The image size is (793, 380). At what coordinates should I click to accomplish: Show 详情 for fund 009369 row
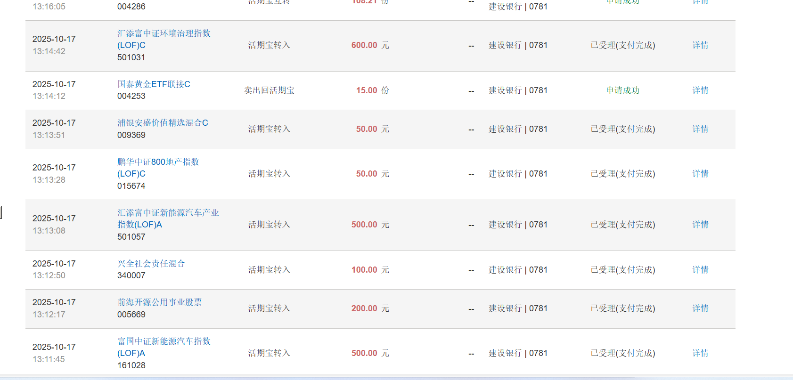700,129
